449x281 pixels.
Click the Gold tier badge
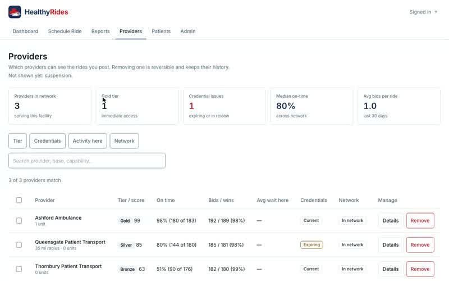125,220
